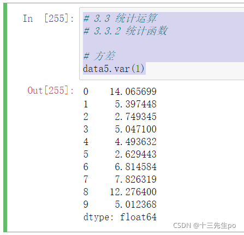Click output value 2.629443
Viewport: 244px width, 235px height.
tap(136, 154)
